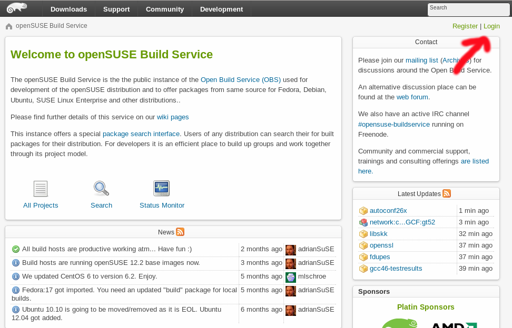This screenshot has width=512, height=328.
Task: Click the magnifier Search icon
Action: [x=101, y=188]
